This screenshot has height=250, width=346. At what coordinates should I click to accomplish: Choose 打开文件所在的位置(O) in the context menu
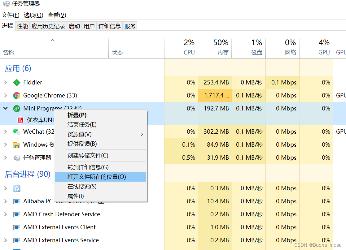click(x=100, y=177)
